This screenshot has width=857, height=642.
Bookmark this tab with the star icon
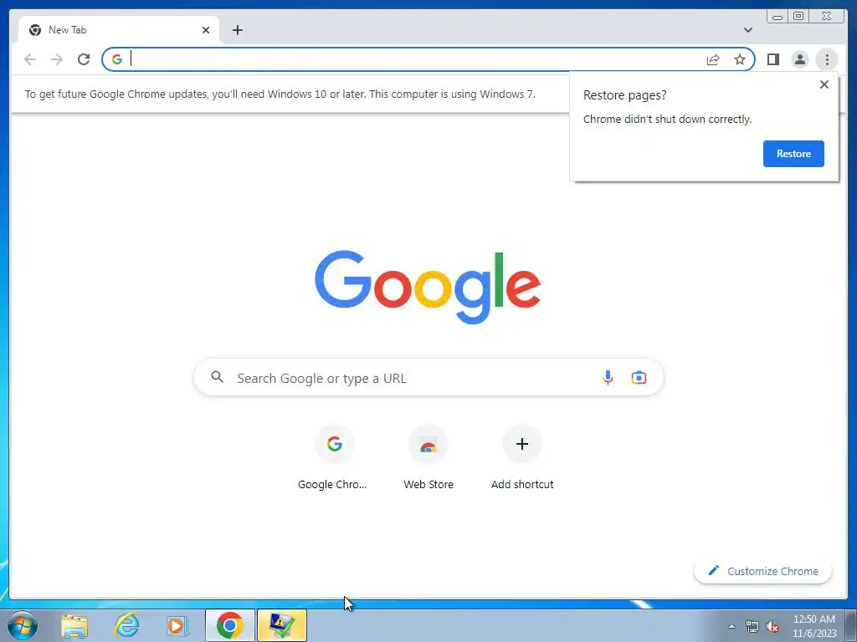click(740, 59)
